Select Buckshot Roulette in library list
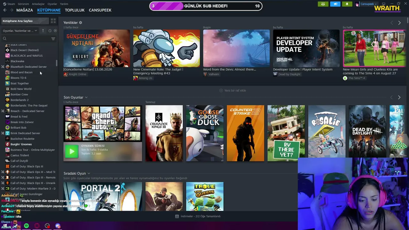Viewport: 409px width, 230px height. [22, 139]
